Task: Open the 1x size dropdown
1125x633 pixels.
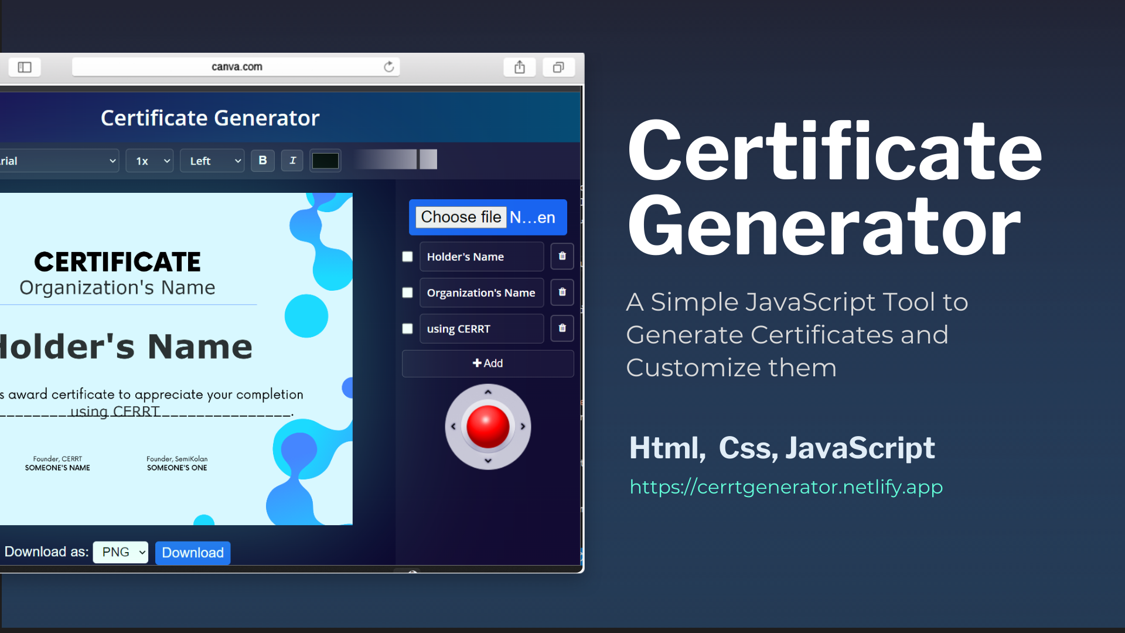Action: (x=150, y=161)
